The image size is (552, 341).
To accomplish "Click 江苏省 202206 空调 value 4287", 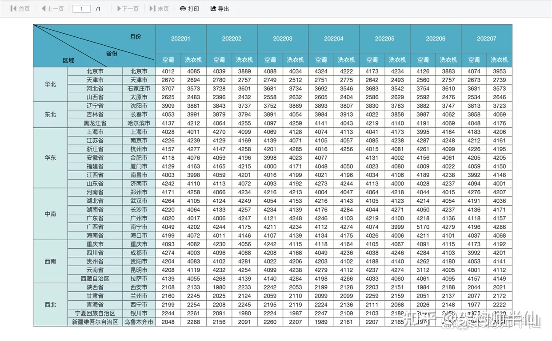I will point(423,141).
